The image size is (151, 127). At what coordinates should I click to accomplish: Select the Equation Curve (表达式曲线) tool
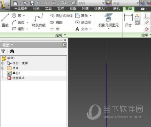point(61,16)
